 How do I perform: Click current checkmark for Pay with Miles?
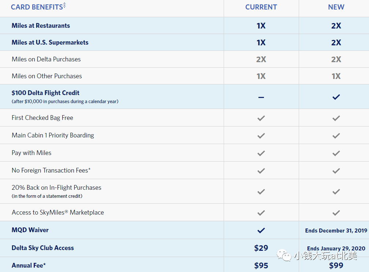[261, 153]
